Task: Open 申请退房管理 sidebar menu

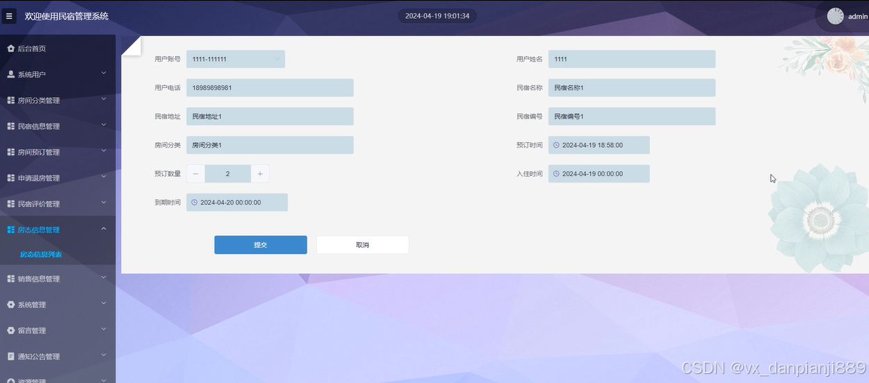Action: [58, 178]
